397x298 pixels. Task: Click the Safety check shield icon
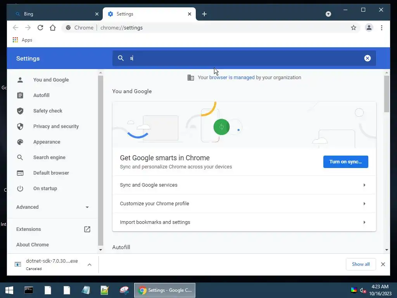(20, 111)
